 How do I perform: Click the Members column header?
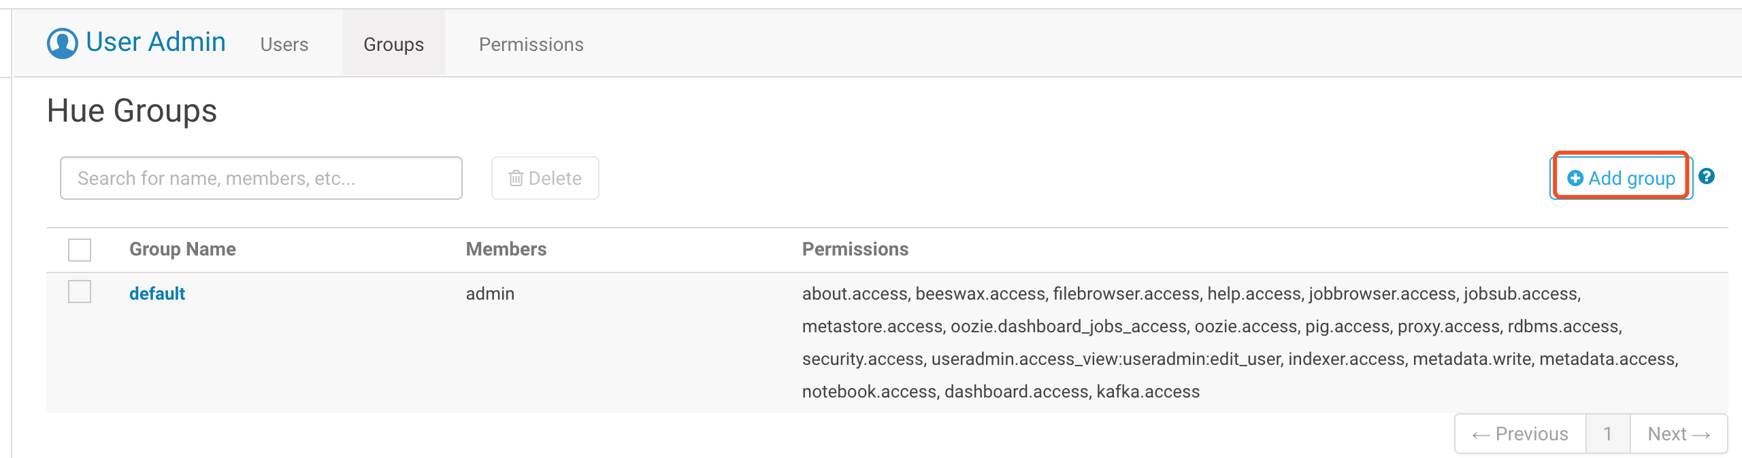(x=506, y=249)
